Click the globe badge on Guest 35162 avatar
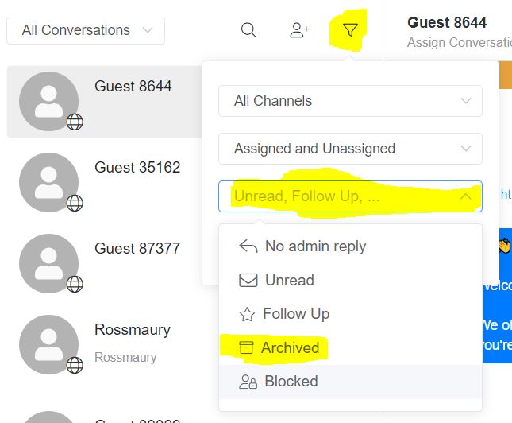Viewport: 512px width, 423px height. coord(75,204)
